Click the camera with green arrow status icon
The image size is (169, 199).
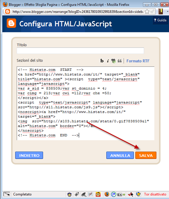tap(121, 194)
